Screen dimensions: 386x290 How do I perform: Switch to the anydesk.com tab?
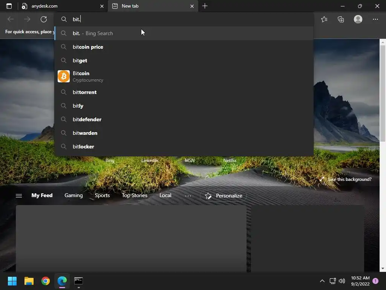click(63, 6)
